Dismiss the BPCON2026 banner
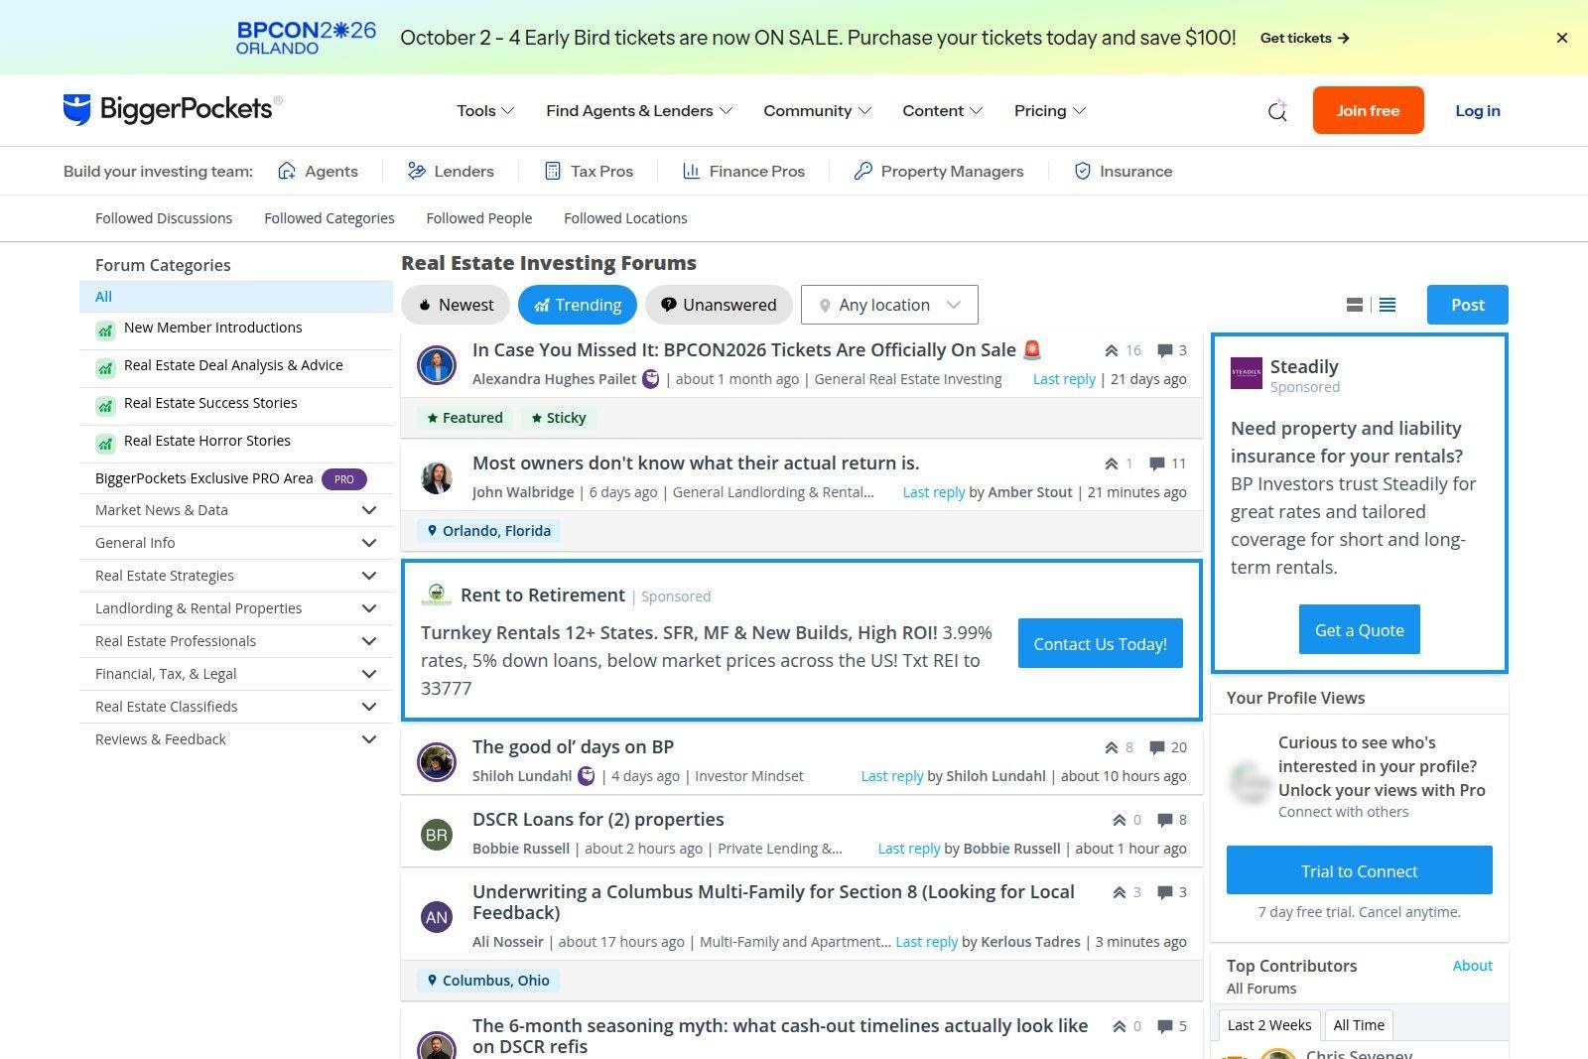 (x=1562, y=38)
